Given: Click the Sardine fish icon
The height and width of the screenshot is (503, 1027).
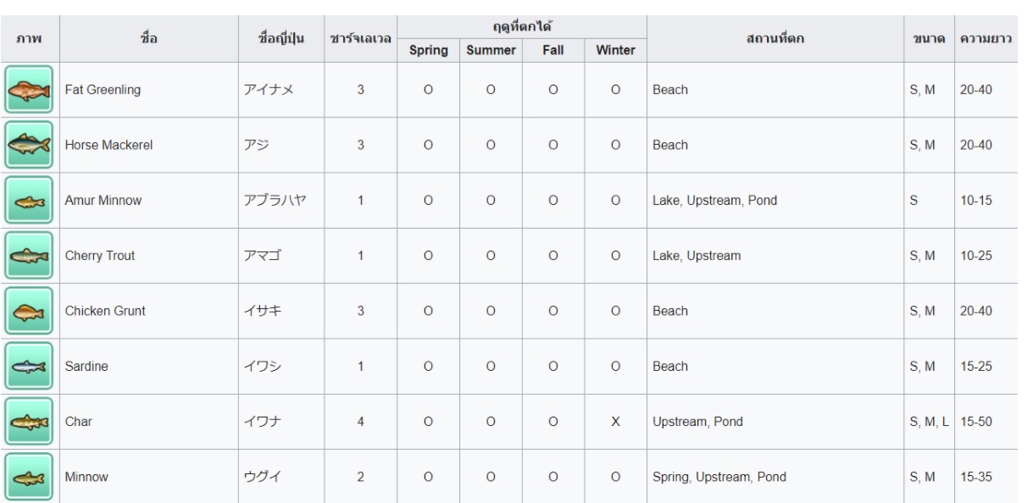Looking at the screenshot, I should [30, 367].
